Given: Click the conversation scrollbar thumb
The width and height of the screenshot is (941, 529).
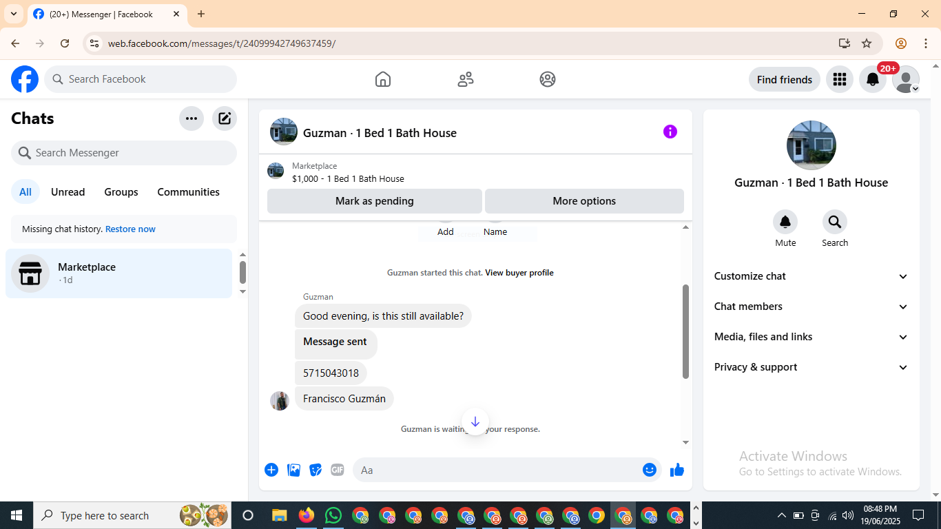Looking at the screenshot, I should click(685, 331).
